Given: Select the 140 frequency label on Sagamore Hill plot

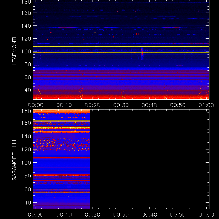Looking at the screenshot, I should pyautogui.click(x=26, y=136).
